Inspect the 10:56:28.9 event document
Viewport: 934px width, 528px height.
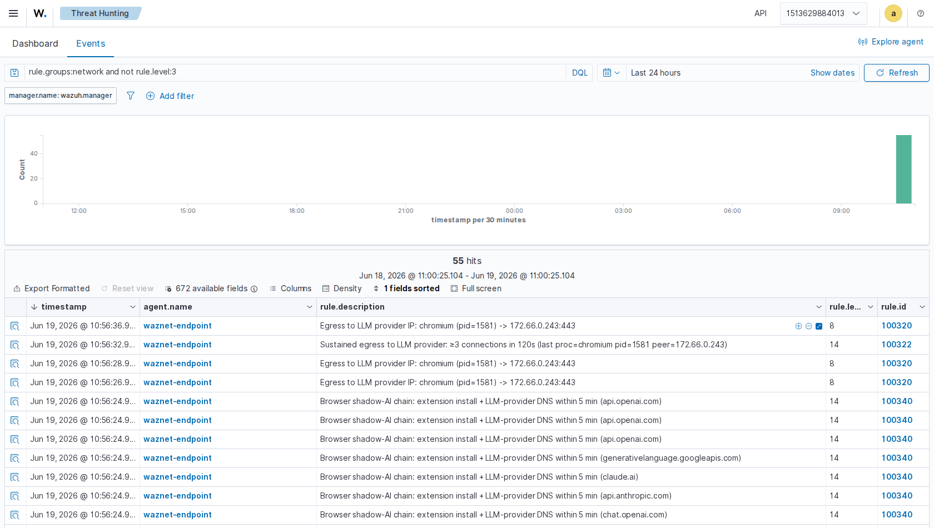(15, 364)
